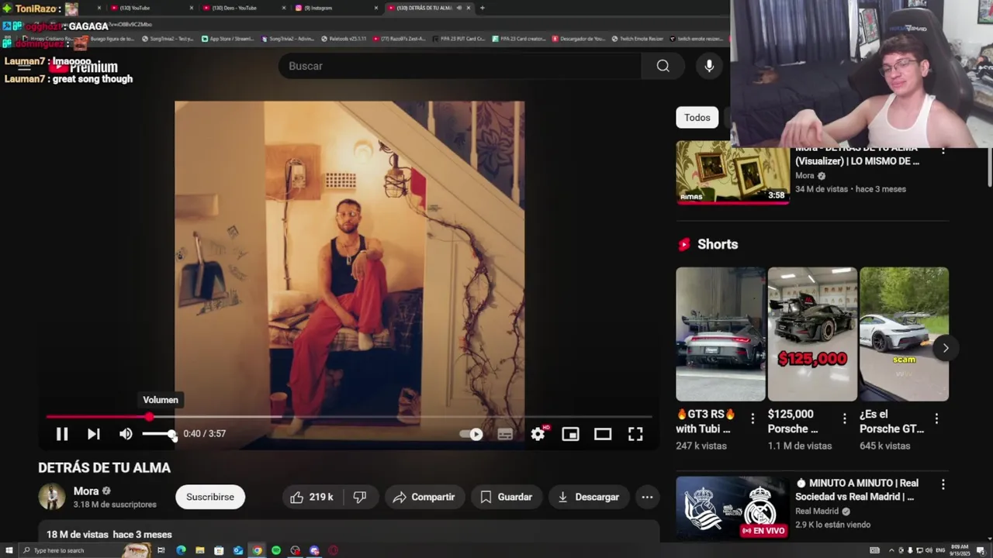Screen dimensions: 993x558
Task: Open Windows notification center
Action: [981, 550]
